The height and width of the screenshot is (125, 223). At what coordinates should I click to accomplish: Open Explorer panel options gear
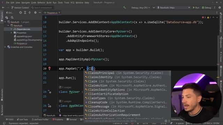click(35, 12)
